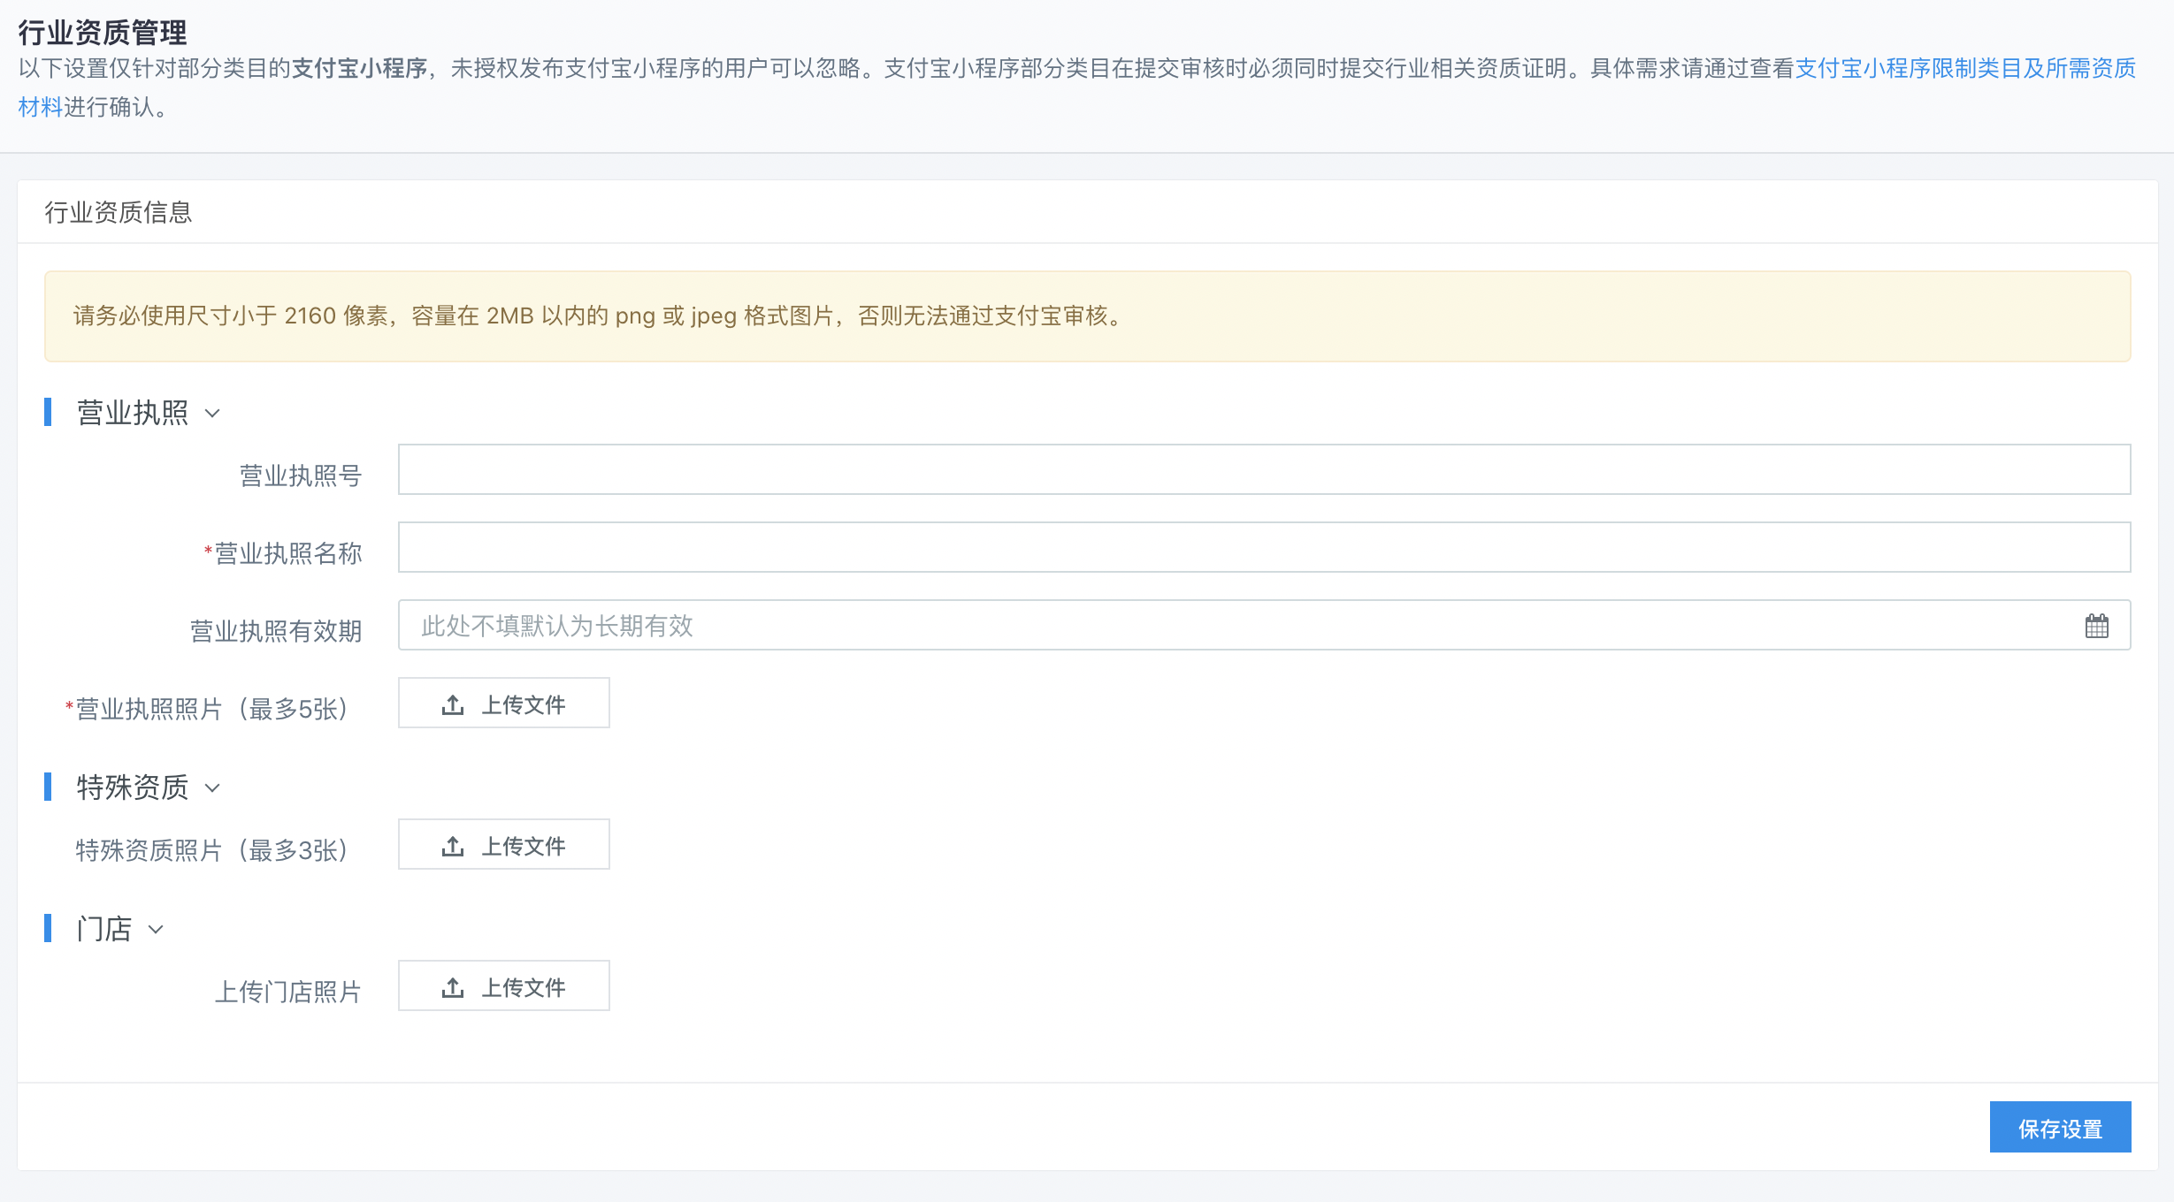Focus the 营业执照号 input field

(1264, 469)
